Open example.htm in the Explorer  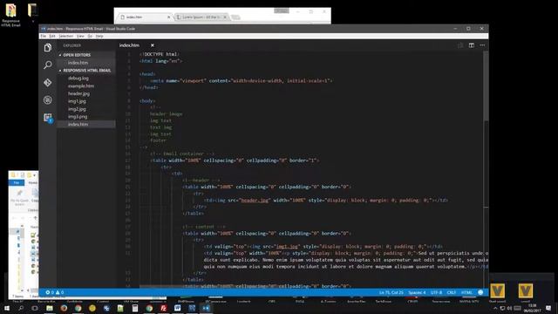pos(81,85)
